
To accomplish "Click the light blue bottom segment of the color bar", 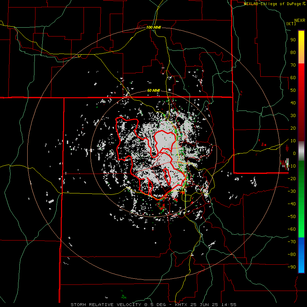I will click(301, 266).
